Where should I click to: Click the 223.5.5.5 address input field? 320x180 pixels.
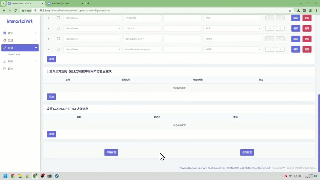(x=142, y=28)
